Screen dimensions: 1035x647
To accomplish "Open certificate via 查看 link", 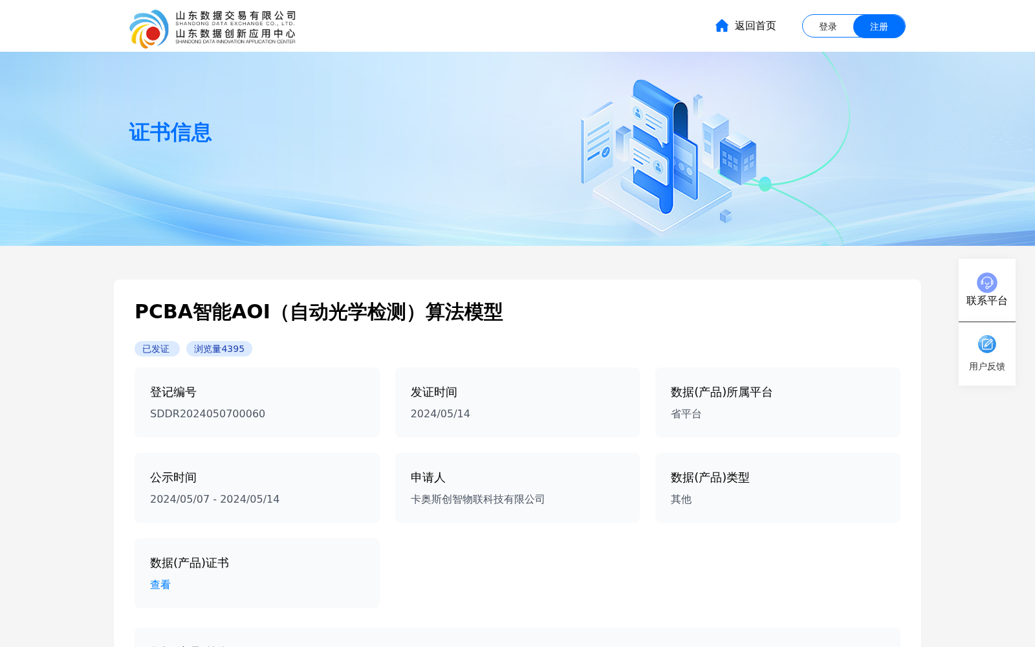I will click(160, 585).
